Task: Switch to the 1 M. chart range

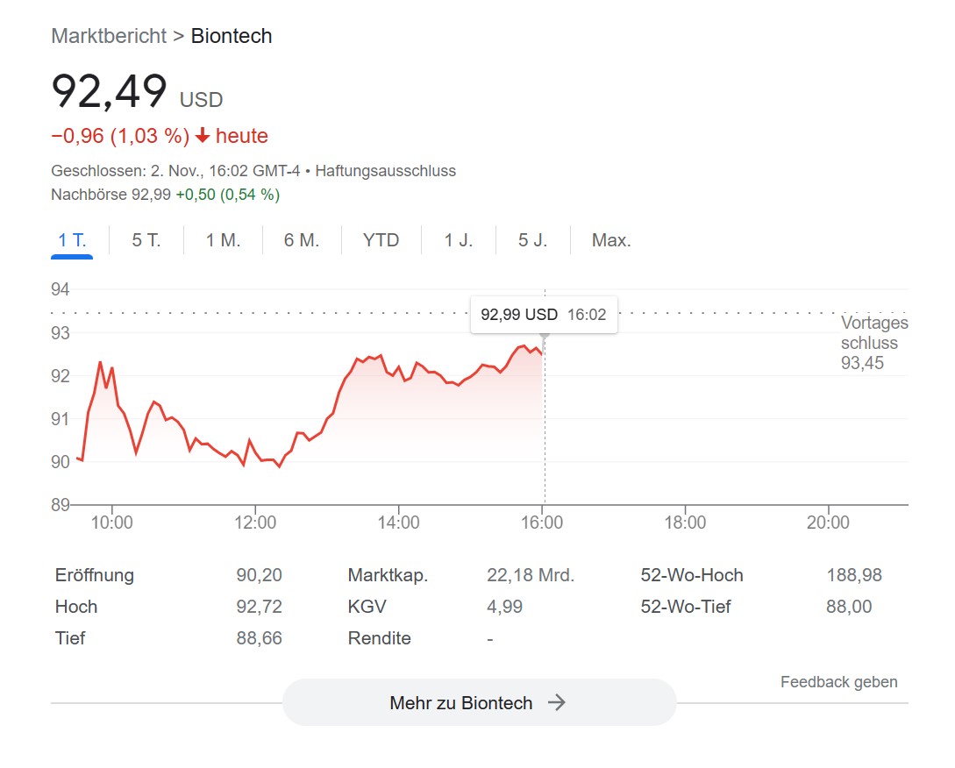Action: point(223,240)
